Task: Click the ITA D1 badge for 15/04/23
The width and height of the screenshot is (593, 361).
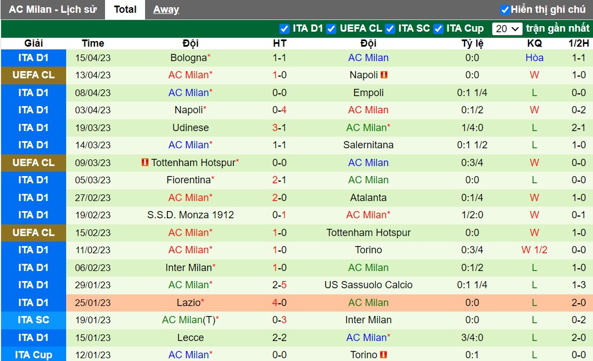Action: (33, 58)
